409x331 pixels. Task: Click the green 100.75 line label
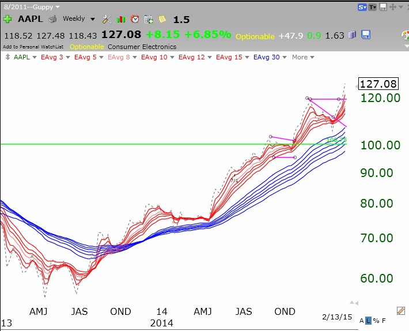tap(336, 140)
